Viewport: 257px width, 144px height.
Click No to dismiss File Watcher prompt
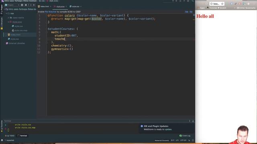[191, 12]
